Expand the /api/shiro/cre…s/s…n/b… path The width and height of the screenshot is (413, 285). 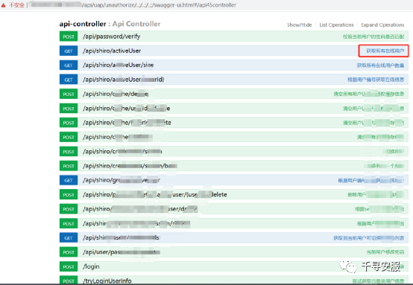[x=130, y=166]
